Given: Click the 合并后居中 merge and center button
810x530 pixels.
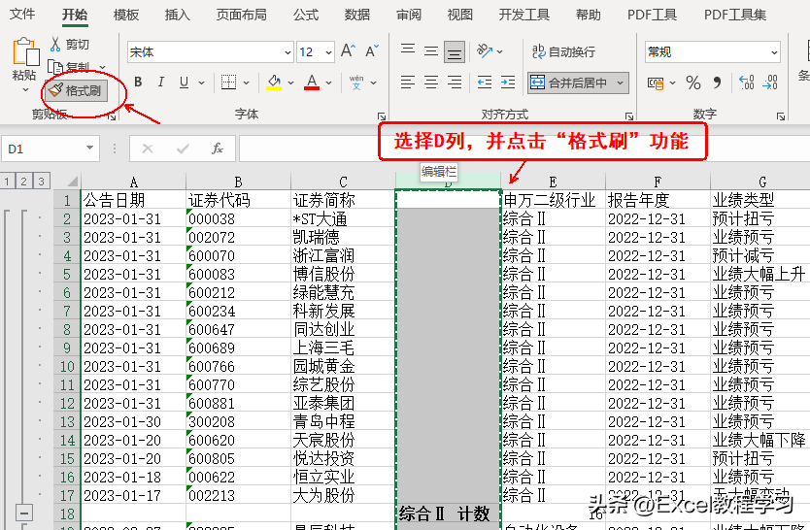Looking at the screenshot, I should pyautogui.click(x=572, y=83).
